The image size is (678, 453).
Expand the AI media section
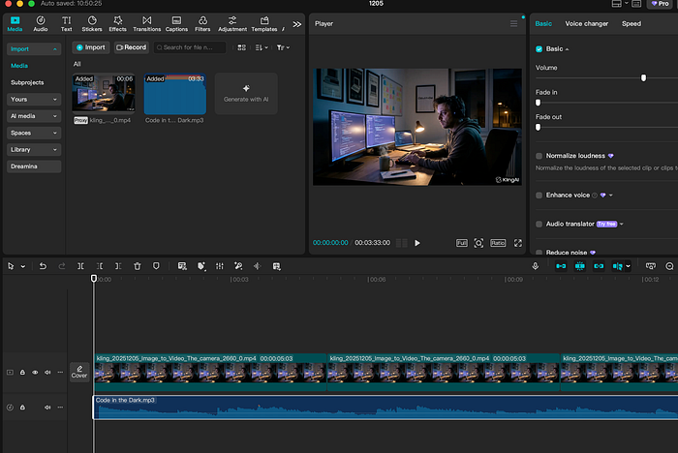click(34, 115)
